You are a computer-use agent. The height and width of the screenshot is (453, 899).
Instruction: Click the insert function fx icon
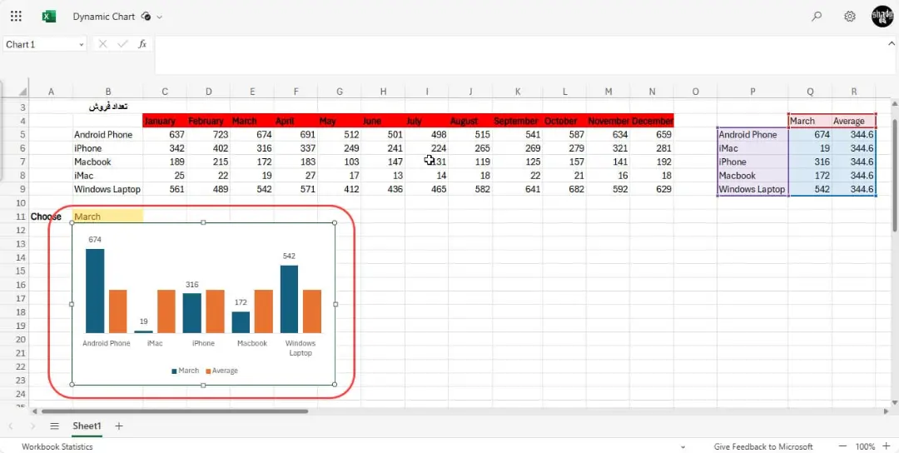(142, 44)
